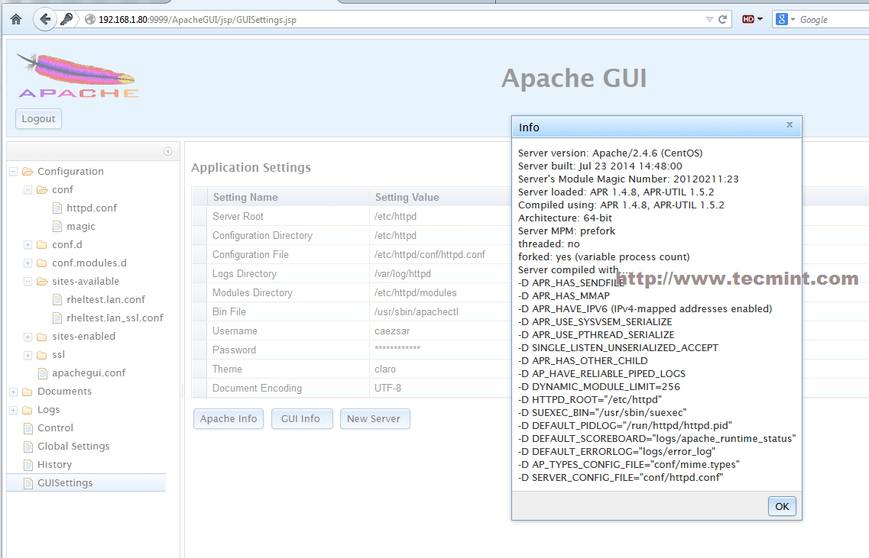Click the Modules Directory setting name
869x558 pixels.
252,293
